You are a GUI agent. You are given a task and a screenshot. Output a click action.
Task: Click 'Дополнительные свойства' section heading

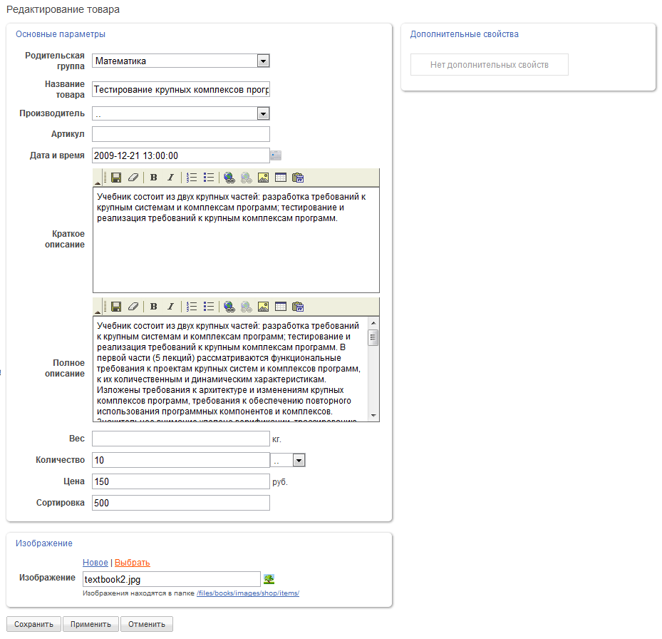click(465, 34)
